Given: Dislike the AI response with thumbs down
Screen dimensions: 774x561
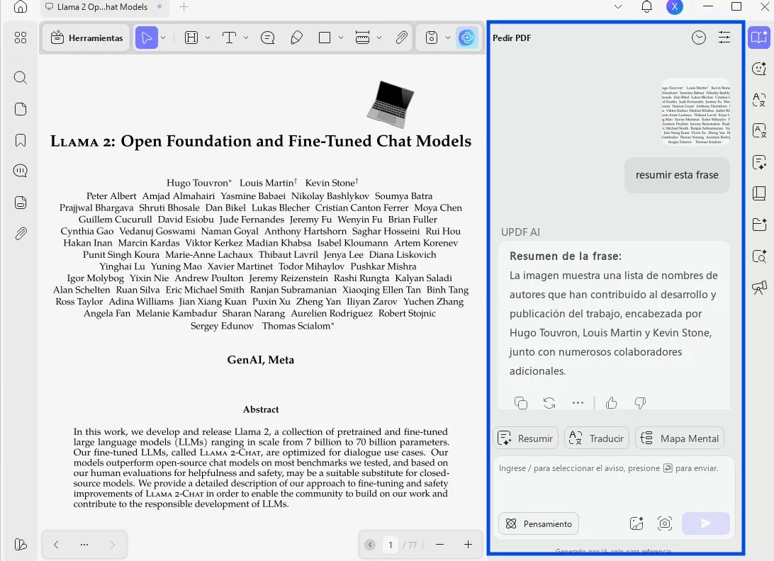Looking at the screenshot, I should pyautogui.click(x=640, y=402).
